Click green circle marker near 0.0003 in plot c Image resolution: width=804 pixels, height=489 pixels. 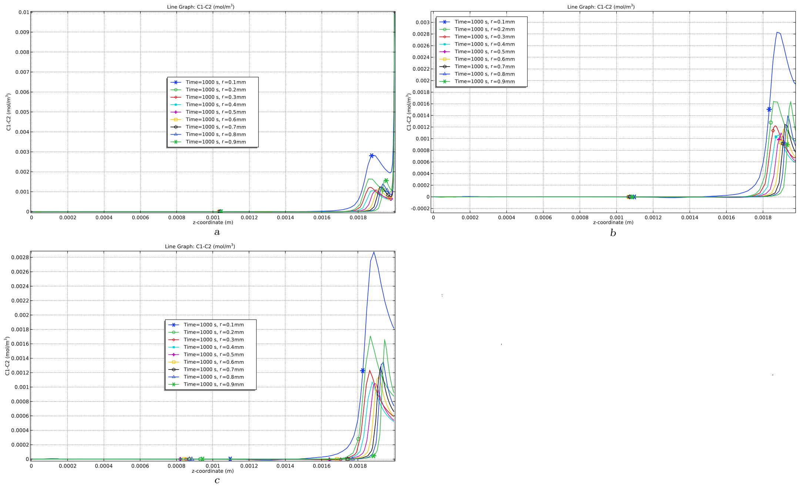(x=358, y=439)
